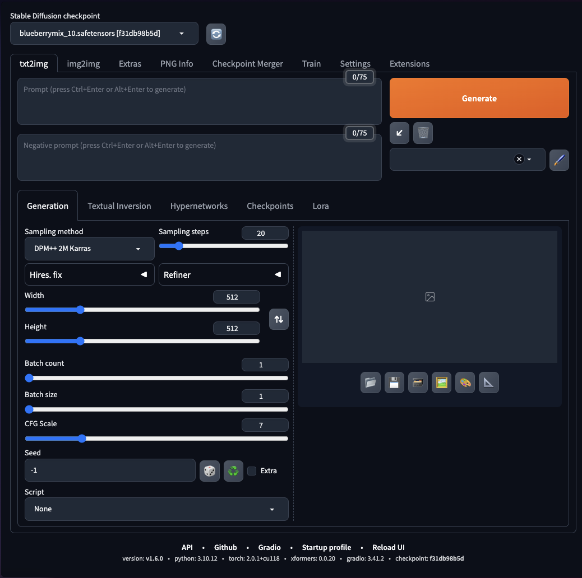Refresh the Stable Diffusion checkpoint list

pos(216,34)
